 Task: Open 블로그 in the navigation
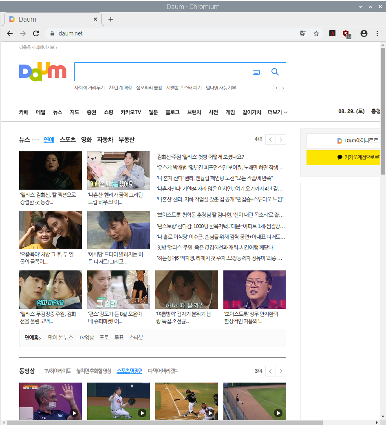coord(172,112)
